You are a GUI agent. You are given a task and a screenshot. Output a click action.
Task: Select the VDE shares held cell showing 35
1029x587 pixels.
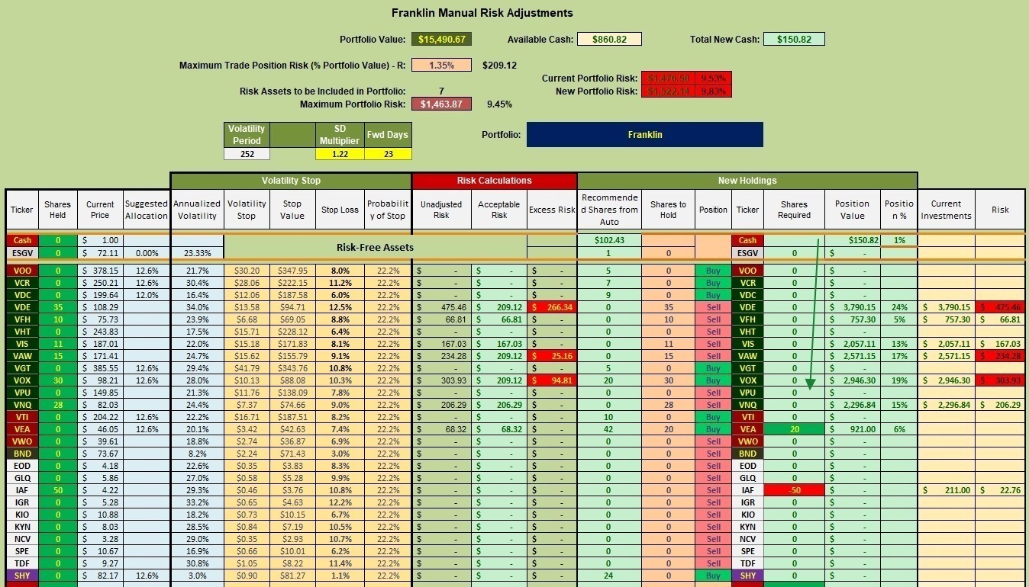[x=57, y=307]
